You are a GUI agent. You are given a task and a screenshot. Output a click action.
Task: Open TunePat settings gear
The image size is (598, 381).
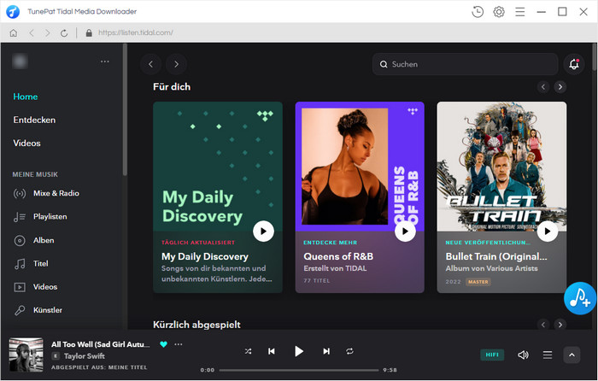coord(499,12)
